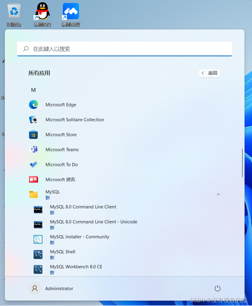
Task: Open Microsoft Edge from the app list
Action: click(x=61, y=104)
